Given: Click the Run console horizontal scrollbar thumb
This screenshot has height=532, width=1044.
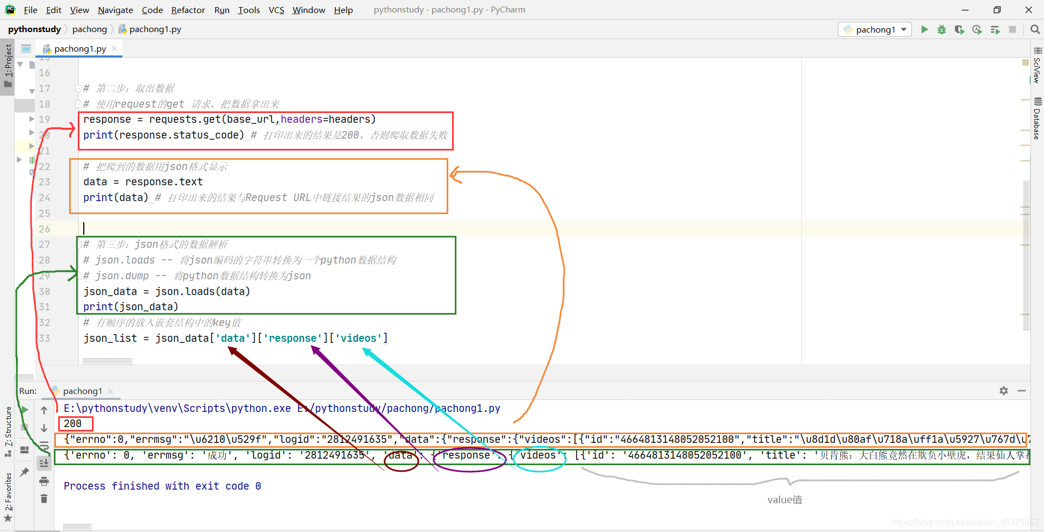Looking at the screenshot, I should point(77,527).
